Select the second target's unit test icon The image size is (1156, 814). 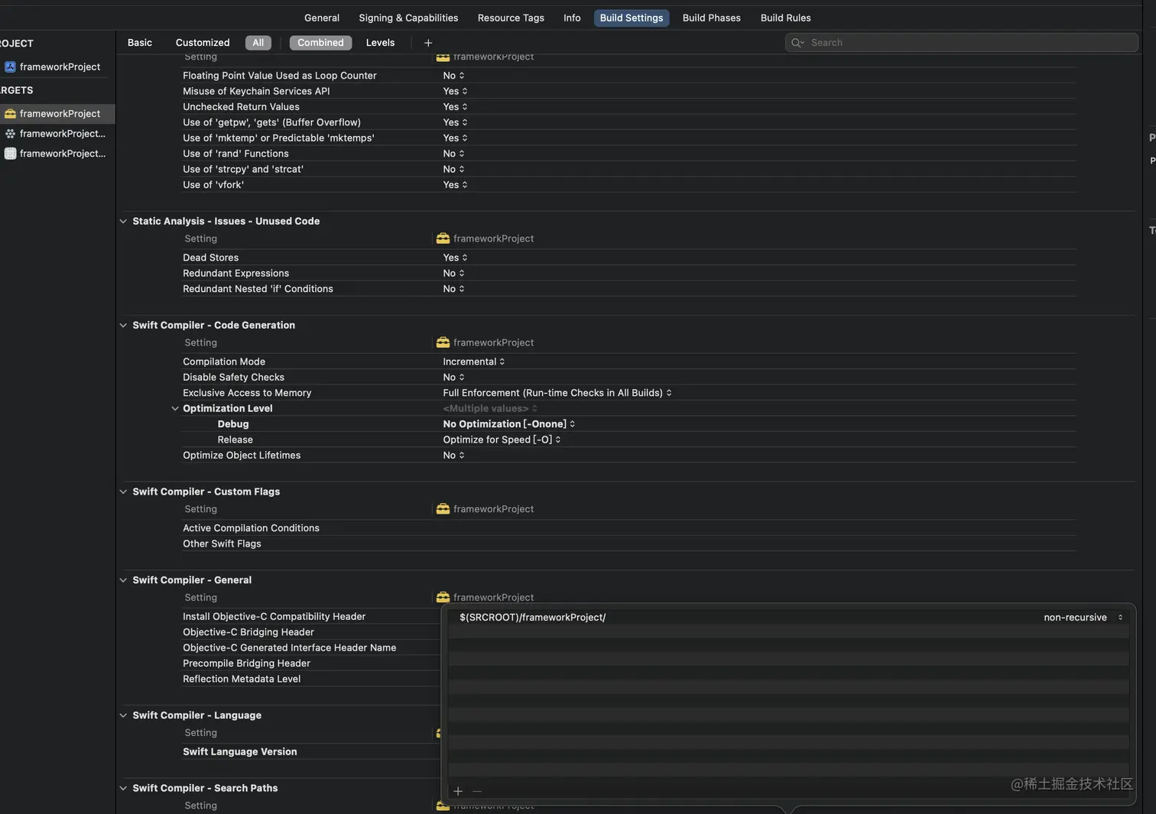coord(10,134)
